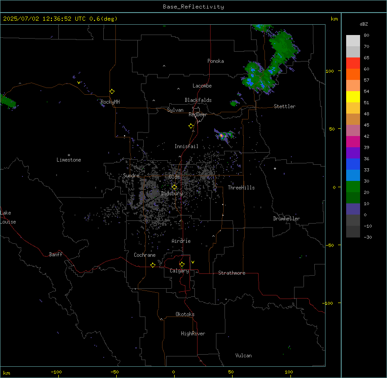387x378 pixels.
Task: Select the orange 57-60 dBZ legend swatch
Action: point(353,74)
